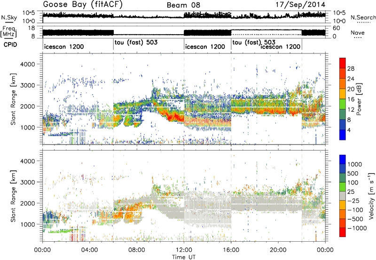The height and width of the screenshot is (260, 376).
Task: Click the "Goose Bay (fitACF)" plot title
Action: [83, 5]
